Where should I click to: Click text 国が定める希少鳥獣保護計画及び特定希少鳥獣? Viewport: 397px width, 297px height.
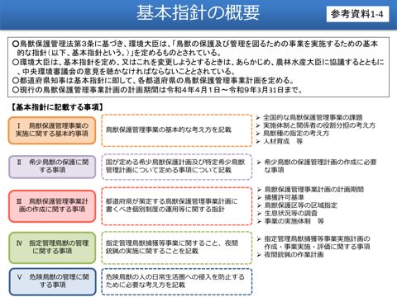tap(175, 163)
